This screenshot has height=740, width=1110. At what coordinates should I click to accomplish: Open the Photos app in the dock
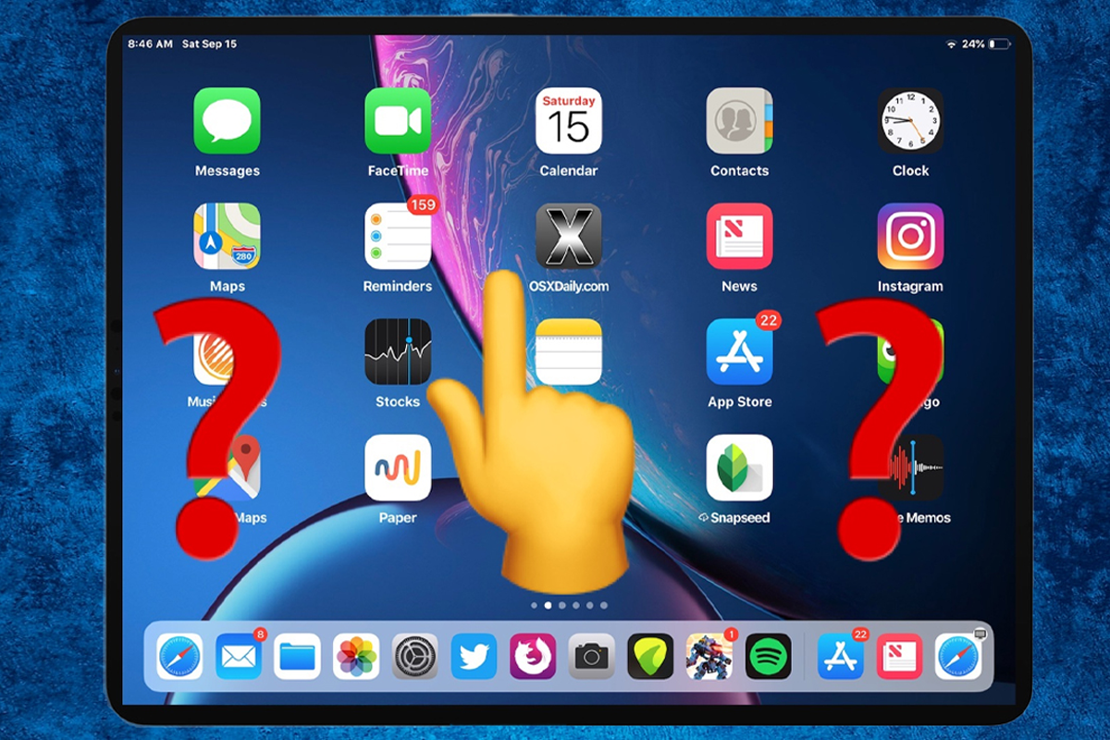[356, 658]
